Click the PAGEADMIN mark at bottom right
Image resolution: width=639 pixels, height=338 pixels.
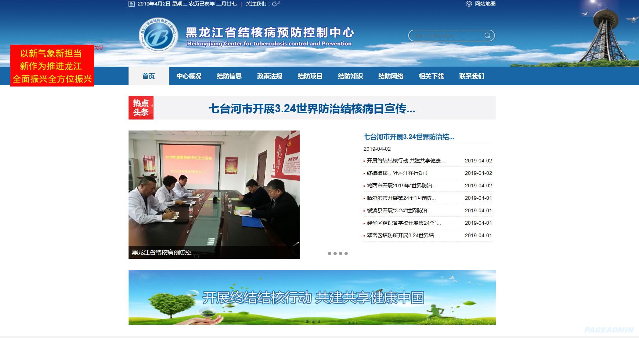click(x=608, y=329)
